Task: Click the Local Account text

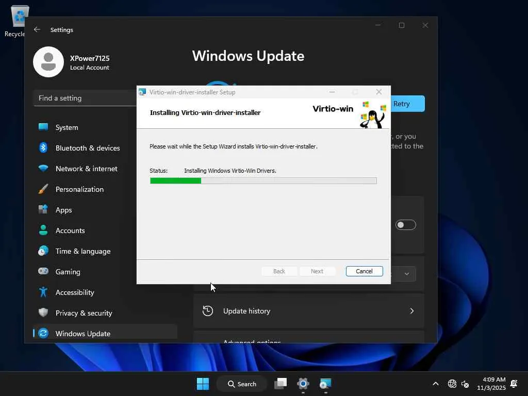Action: [x=90, y=68]
